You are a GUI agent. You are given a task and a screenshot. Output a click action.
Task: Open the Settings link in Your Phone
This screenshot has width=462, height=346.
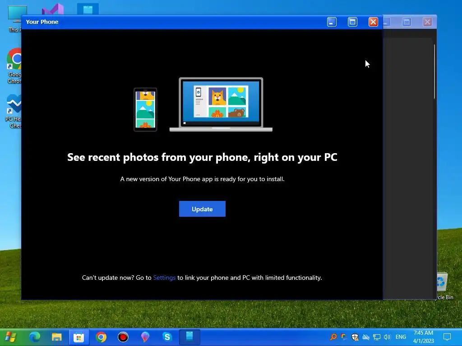(164, 278)
